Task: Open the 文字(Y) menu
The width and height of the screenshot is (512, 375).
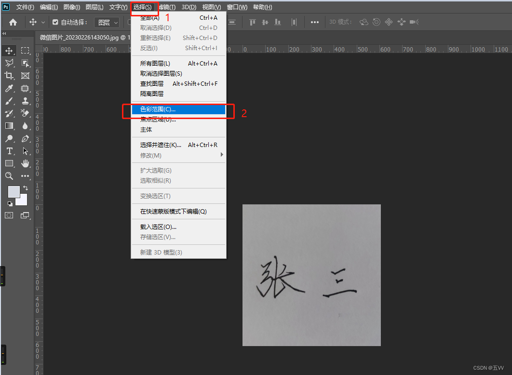Action: click(118, 7)
